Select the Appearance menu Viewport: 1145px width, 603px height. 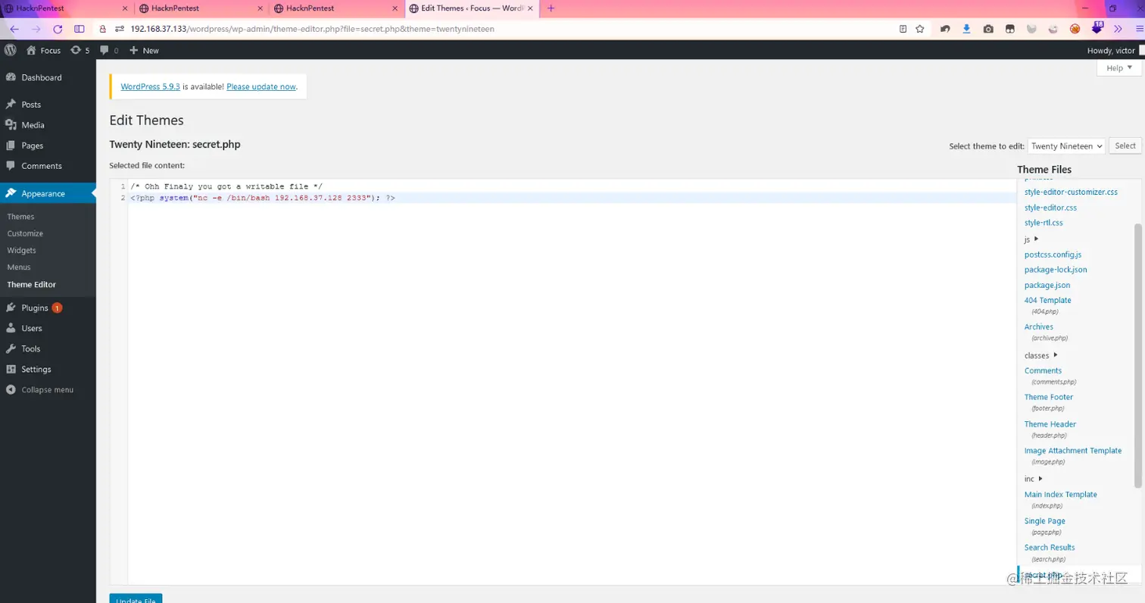click(x=48, y=193)
